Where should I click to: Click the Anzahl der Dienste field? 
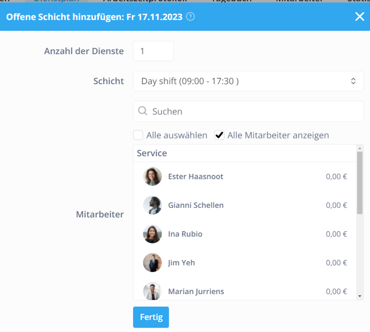click(x=153, y=51)
